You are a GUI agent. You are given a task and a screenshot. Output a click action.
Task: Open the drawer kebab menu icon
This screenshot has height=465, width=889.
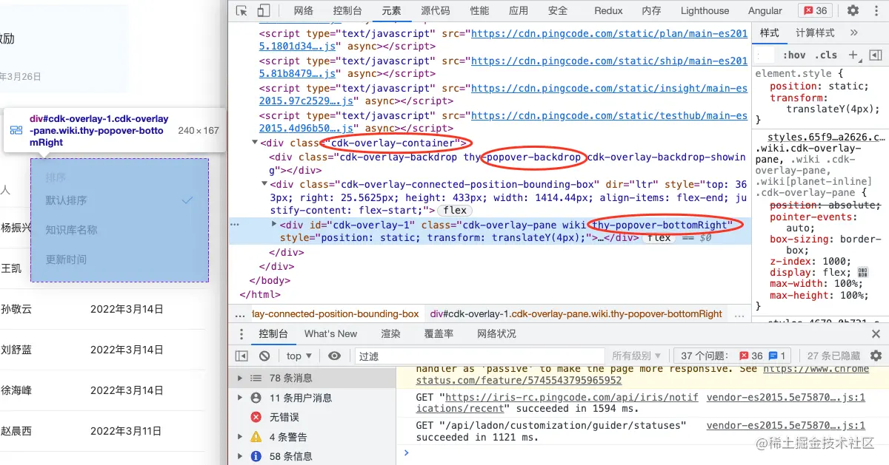(241, 334)
